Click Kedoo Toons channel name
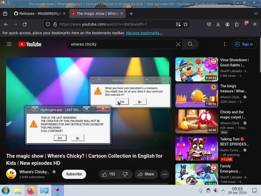Screen dimensions: 261x196 coord(230,150)
